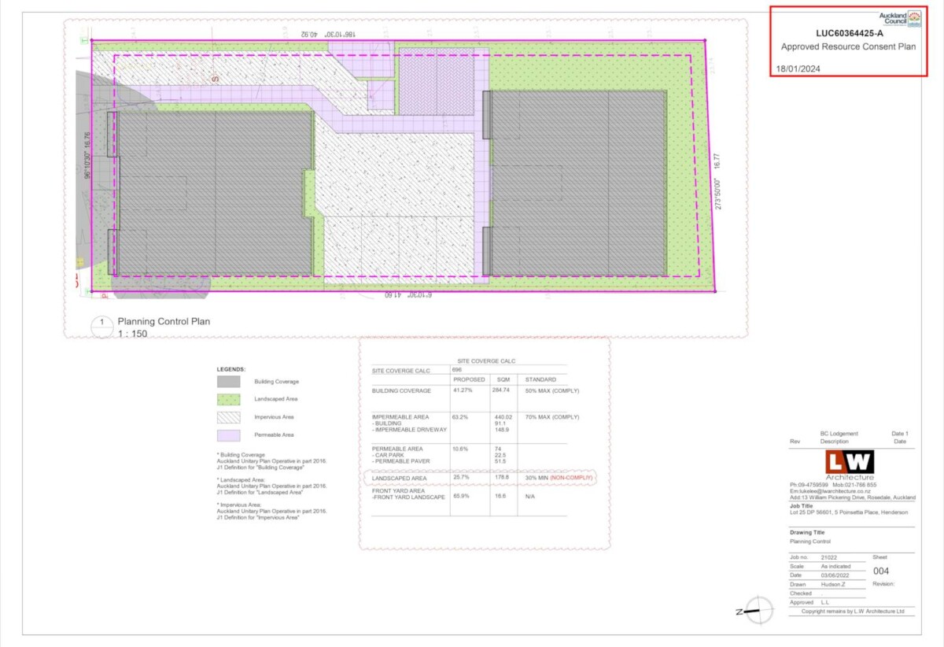Click the site area value 696
Screen dimensions: 944x647
point(456,369)
